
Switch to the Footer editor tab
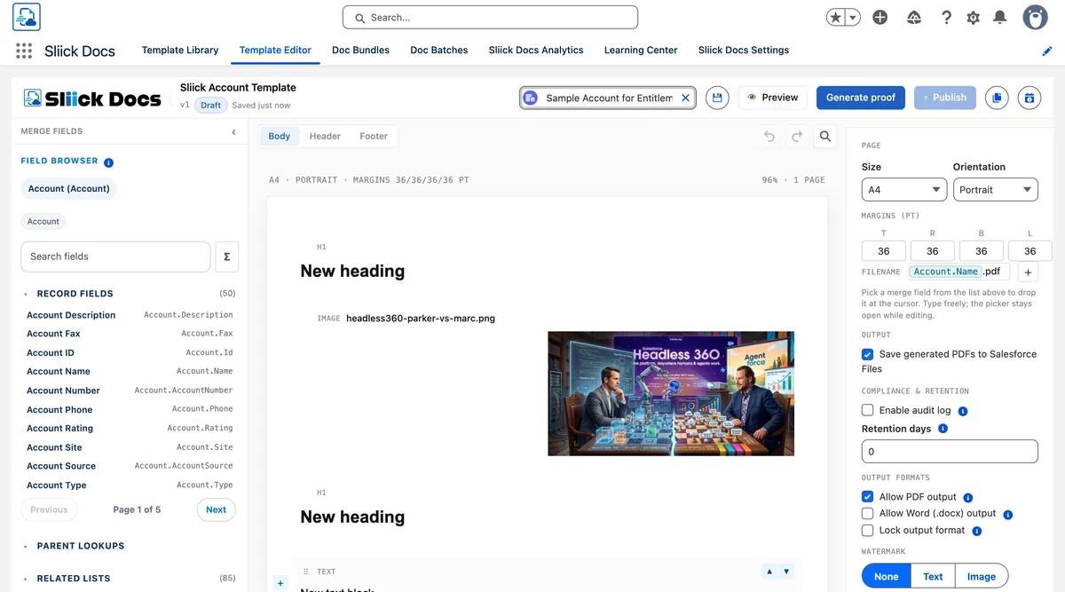pyautogui.click(x=374, y=136)
